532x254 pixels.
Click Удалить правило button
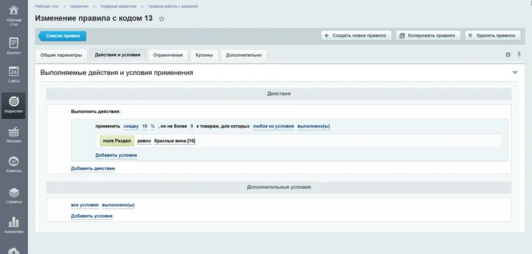point(493,36)
